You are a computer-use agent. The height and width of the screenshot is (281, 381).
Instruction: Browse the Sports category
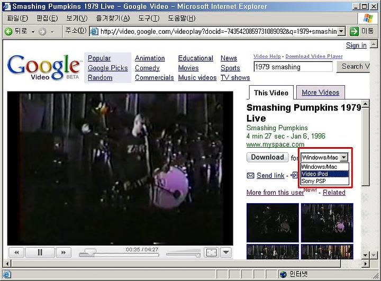coord(230,68)
